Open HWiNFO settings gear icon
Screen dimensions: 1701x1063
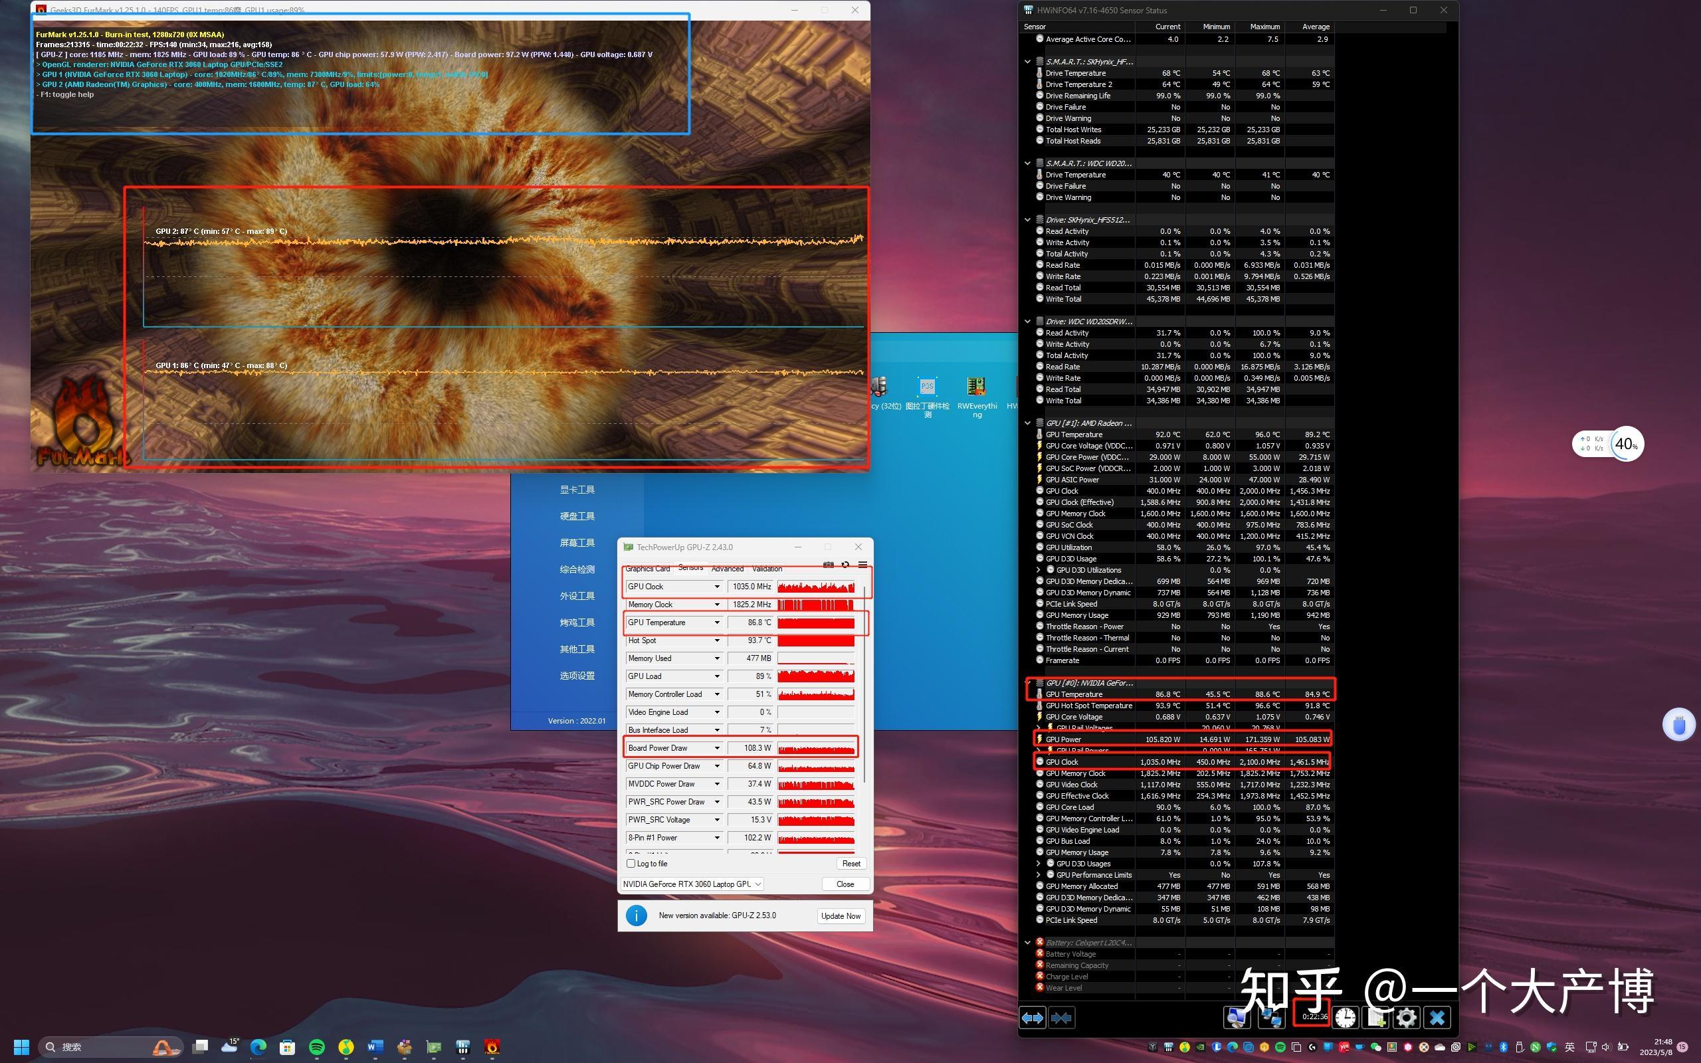[1406, 1017]
